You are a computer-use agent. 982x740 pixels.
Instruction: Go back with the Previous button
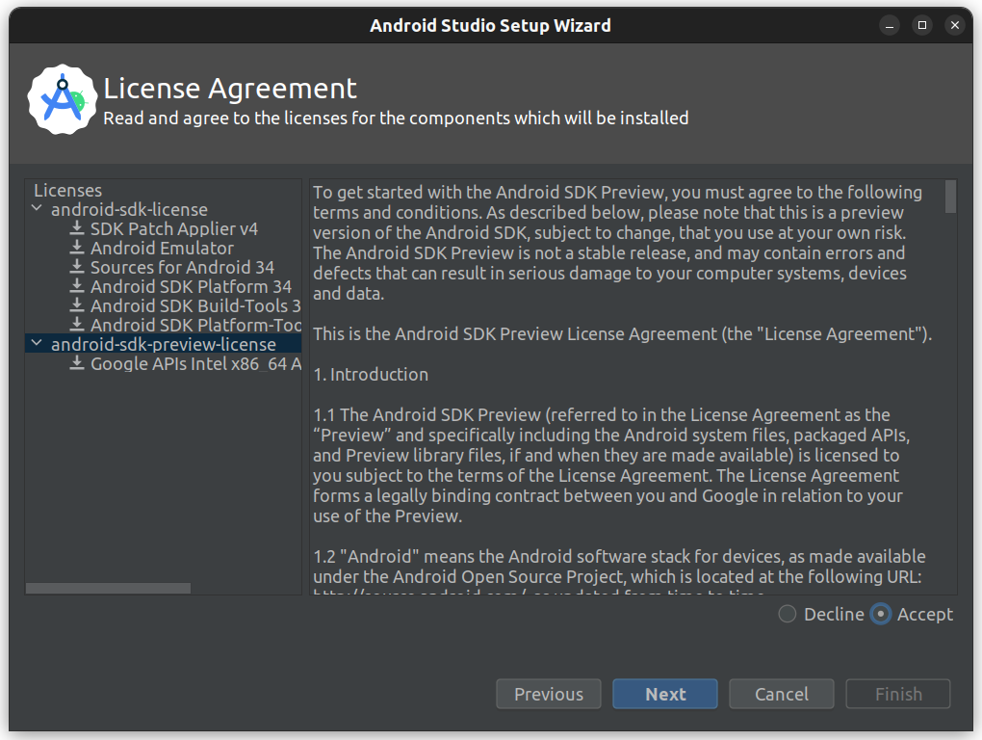549,694
